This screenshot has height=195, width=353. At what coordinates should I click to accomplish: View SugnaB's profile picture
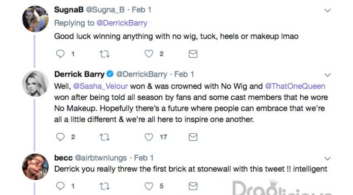coord(36,19)
